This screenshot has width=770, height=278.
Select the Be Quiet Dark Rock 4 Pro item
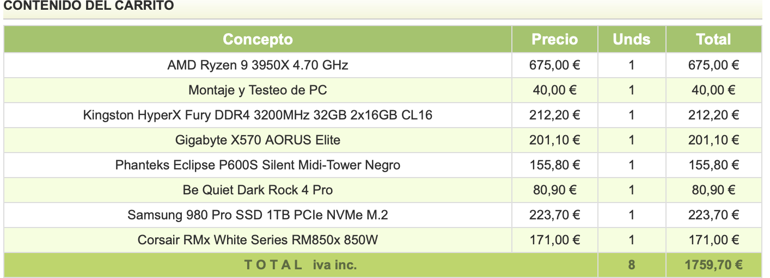[x=258, y=190]
